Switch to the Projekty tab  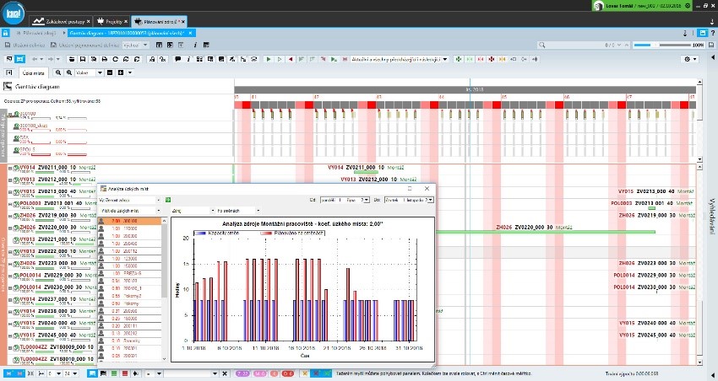point(112,21)
